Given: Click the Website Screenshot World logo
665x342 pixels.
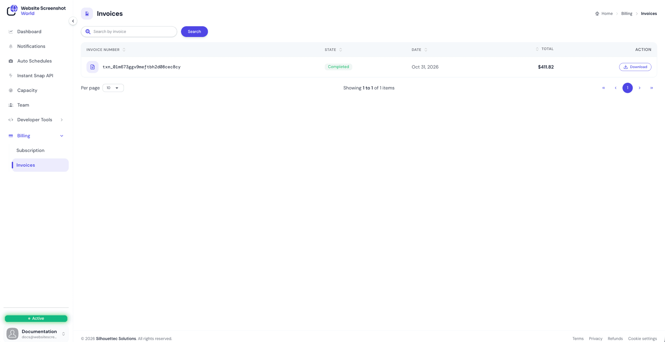Looking at the screenshot, I should pyautogui.click(x=36, y=10).
